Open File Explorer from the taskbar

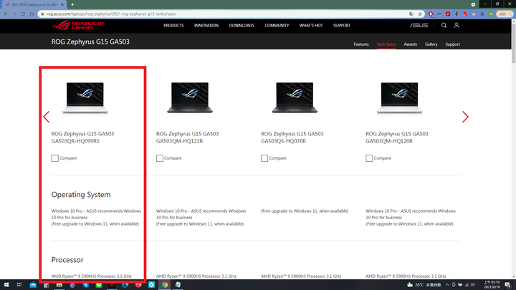pyautogui.click(x=59, y=285)
